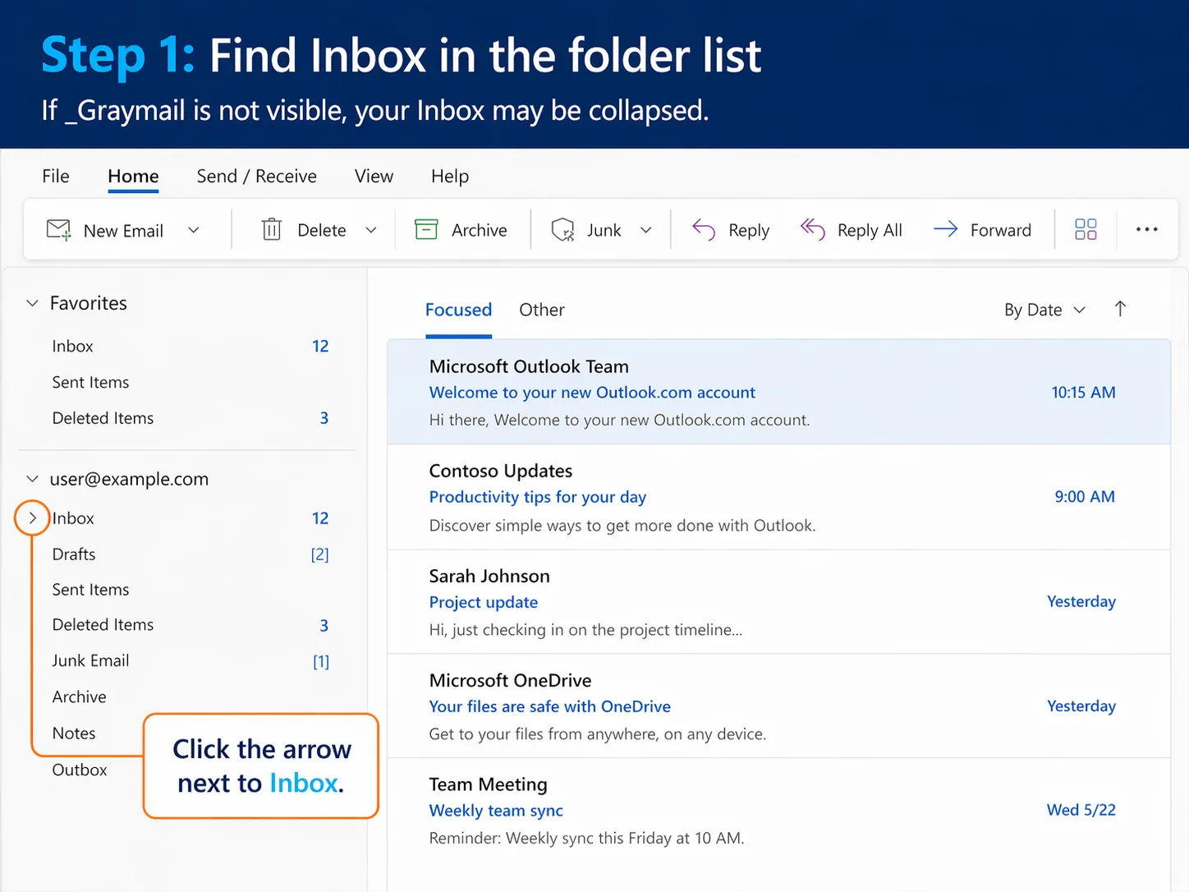Open the Help tab
This screenshot has width=1189, height=892.
(450, 176)
